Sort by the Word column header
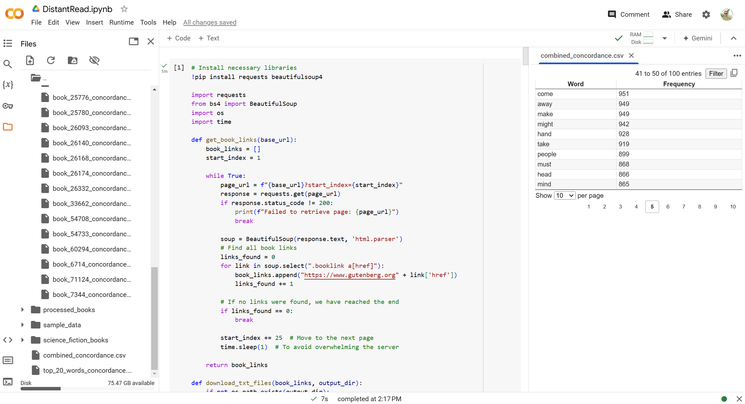Image resolution: width=745 pixels, height=404 pixels. click(x=575, y=84)
